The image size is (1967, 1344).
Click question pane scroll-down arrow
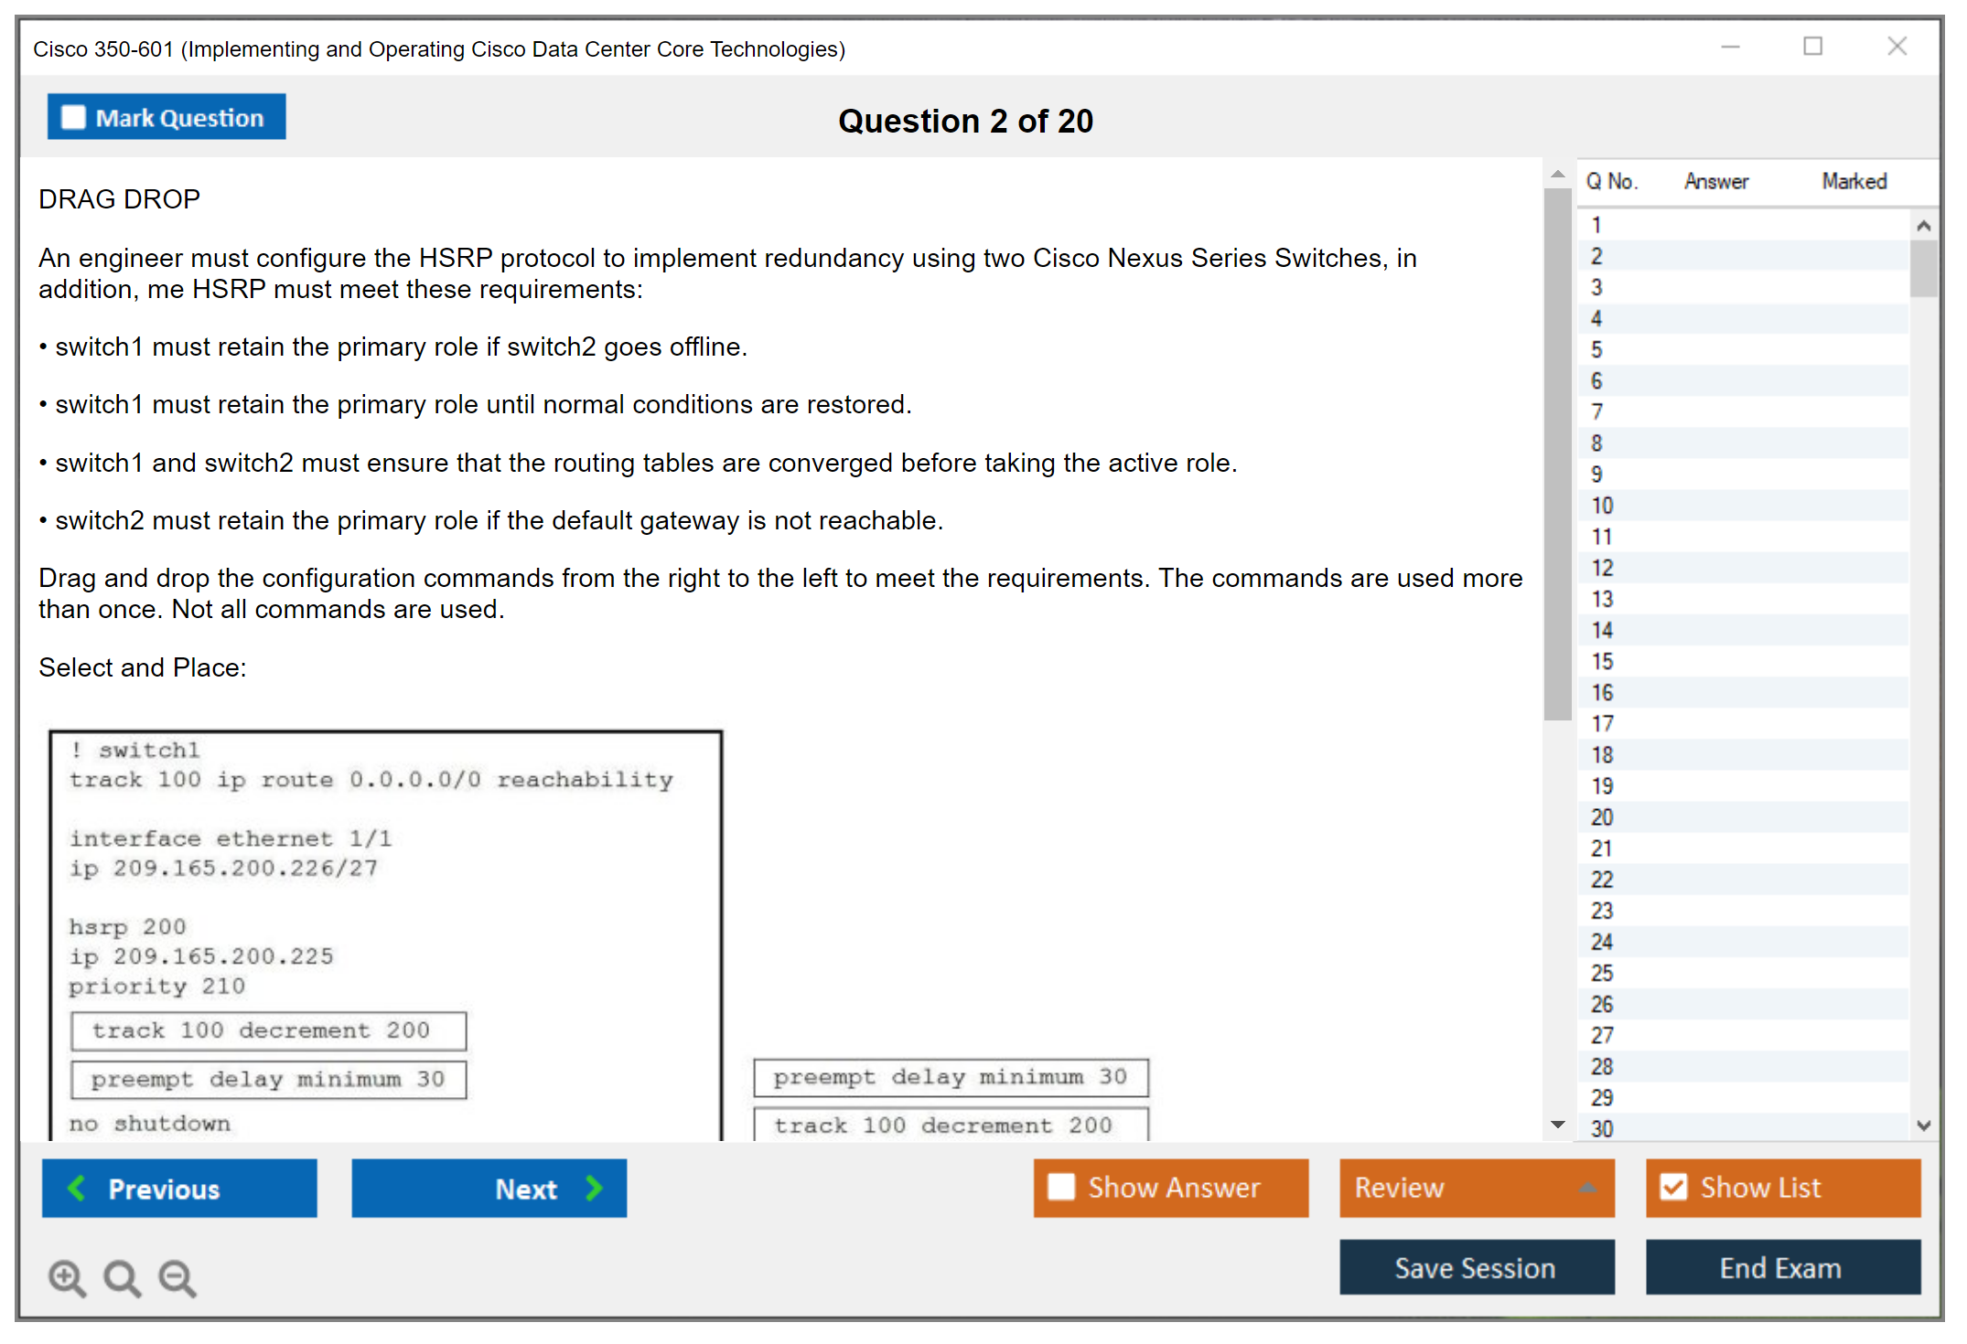(x=1558, y=1125)
